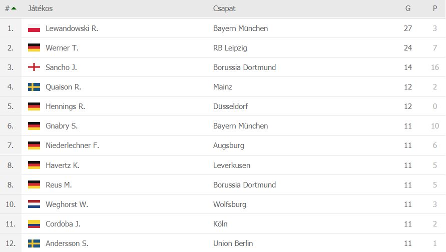Sort by rank using the green arrow
The width and height of the screenshot is (446, 252).
point(14,8)
